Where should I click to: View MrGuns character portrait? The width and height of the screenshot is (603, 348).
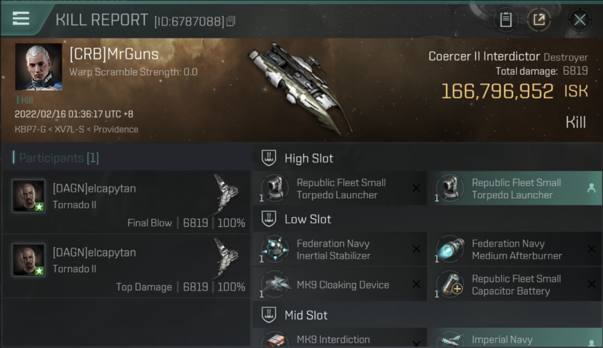[x=38, y=67]
